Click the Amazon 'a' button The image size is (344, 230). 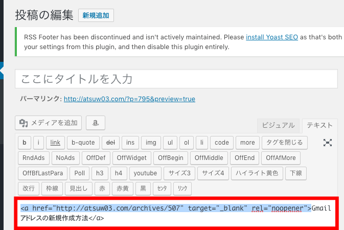(x=96, y=123)
